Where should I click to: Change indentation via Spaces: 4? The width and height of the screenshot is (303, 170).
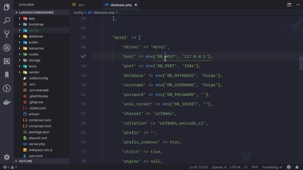[219, 167]
